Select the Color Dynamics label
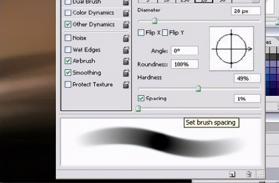279x183 pixels. pos(93,13)
